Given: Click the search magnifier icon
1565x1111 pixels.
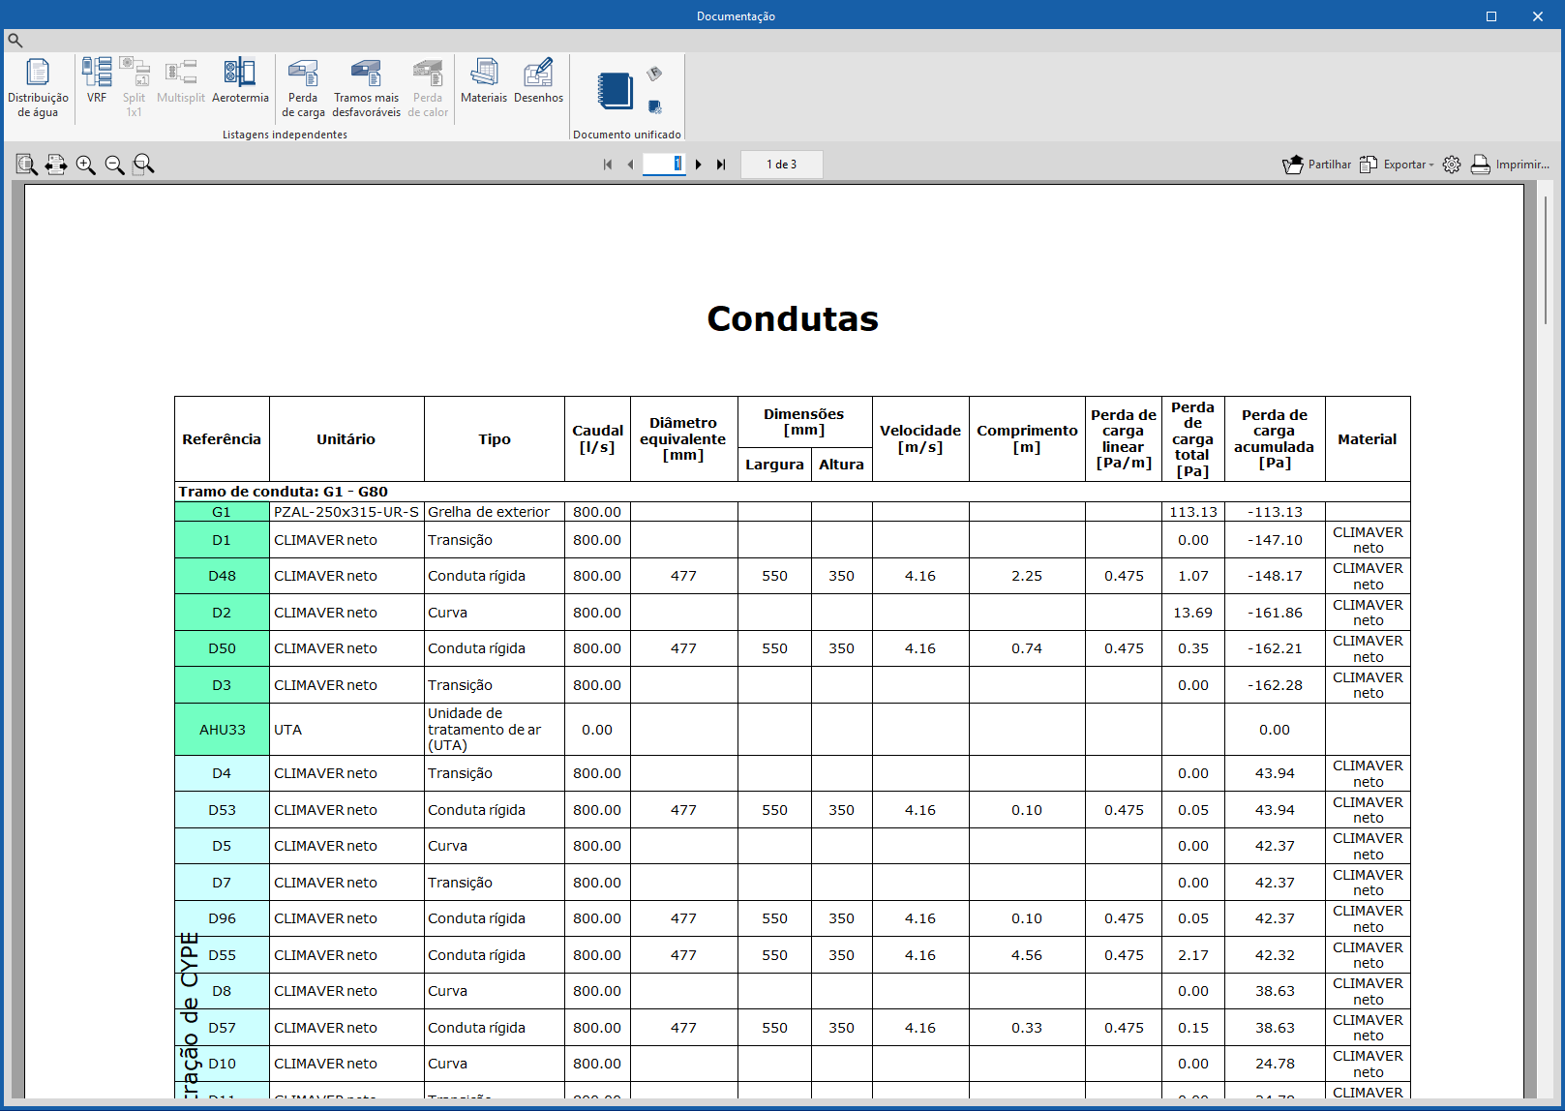Looking at the screenshot, I should click(x=15, y=40).
